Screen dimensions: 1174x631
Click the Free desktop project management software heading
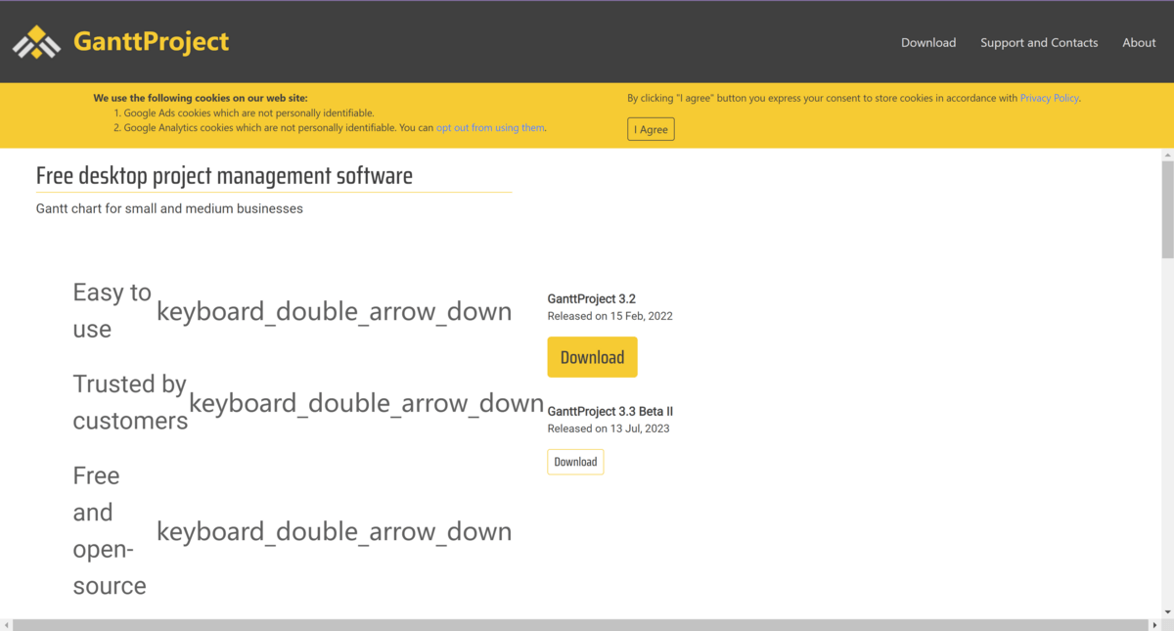[224, 176]
